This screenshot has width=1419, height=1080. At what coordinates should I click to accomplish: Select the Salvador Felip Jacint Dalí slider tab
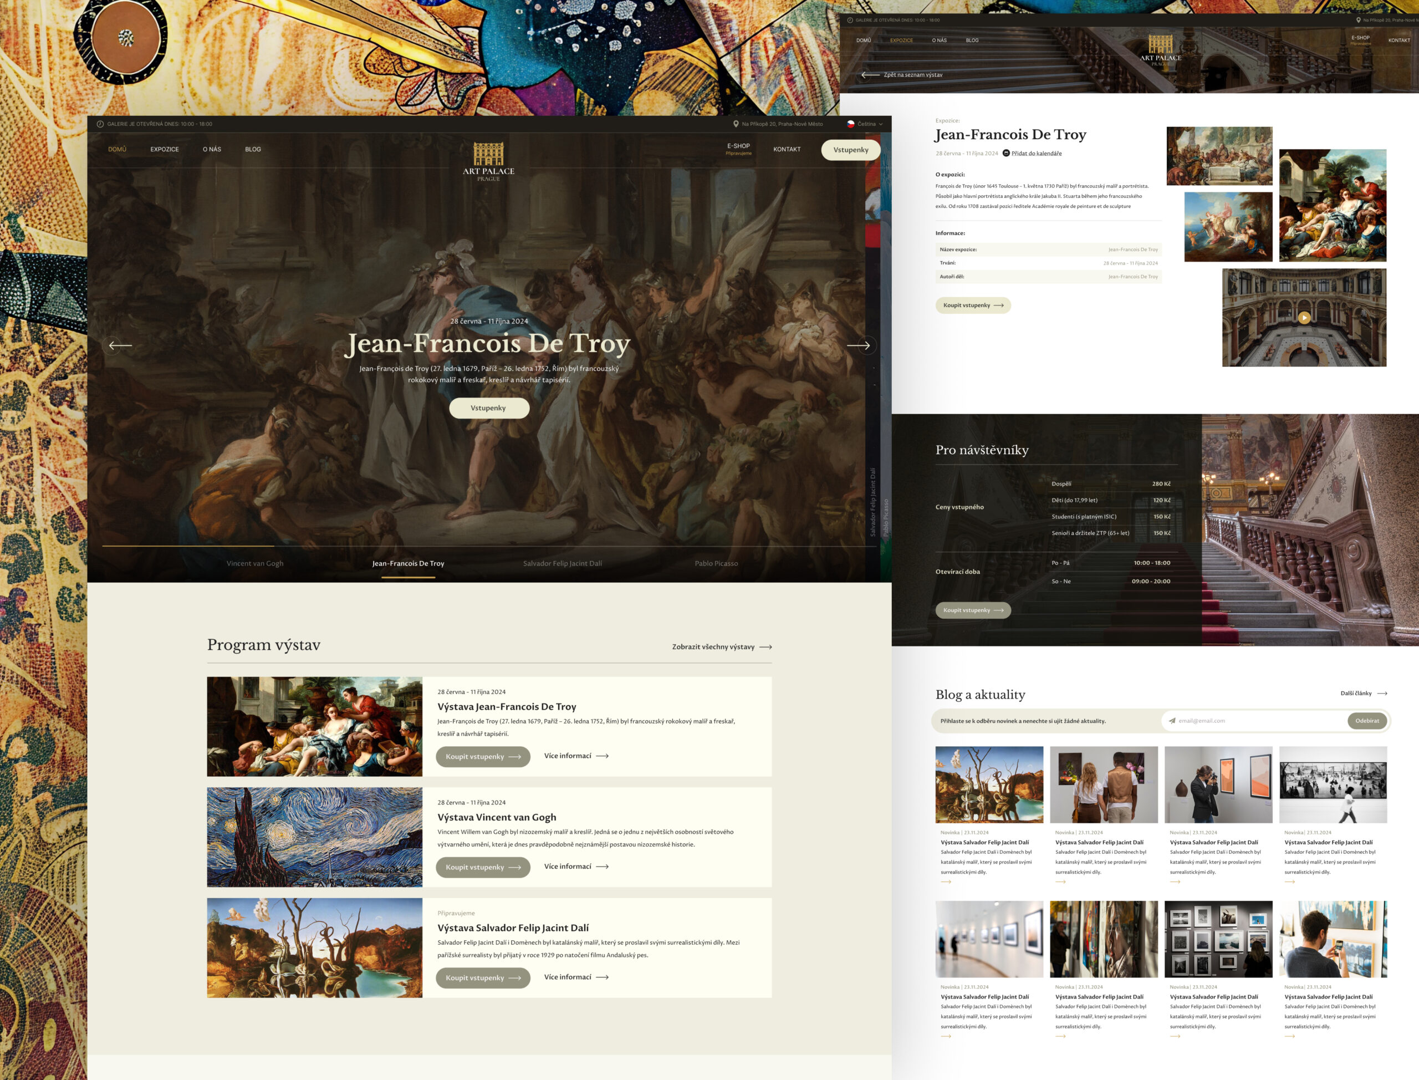[x=562, y=563]
